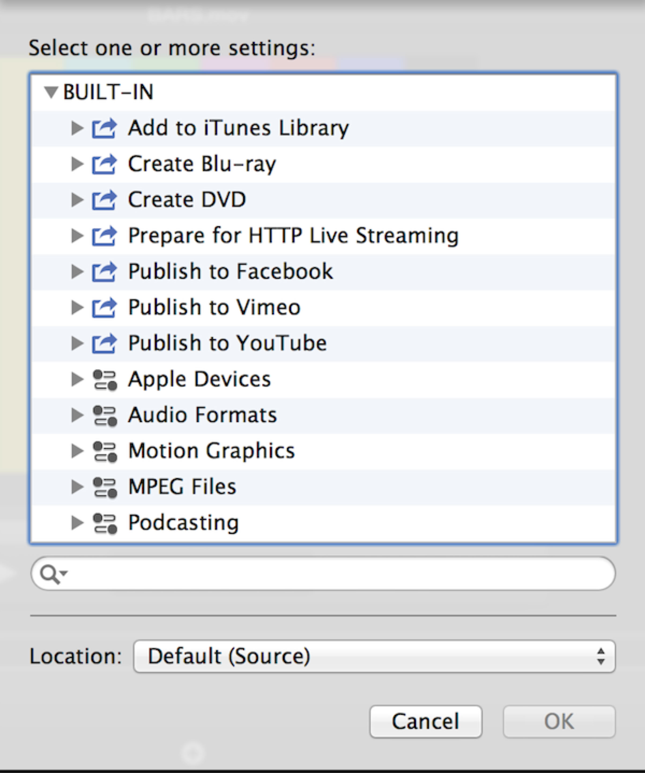645x773 pixels.
Task: Click the share icon next to Publish to Vimeo
Action: (104, 307)
